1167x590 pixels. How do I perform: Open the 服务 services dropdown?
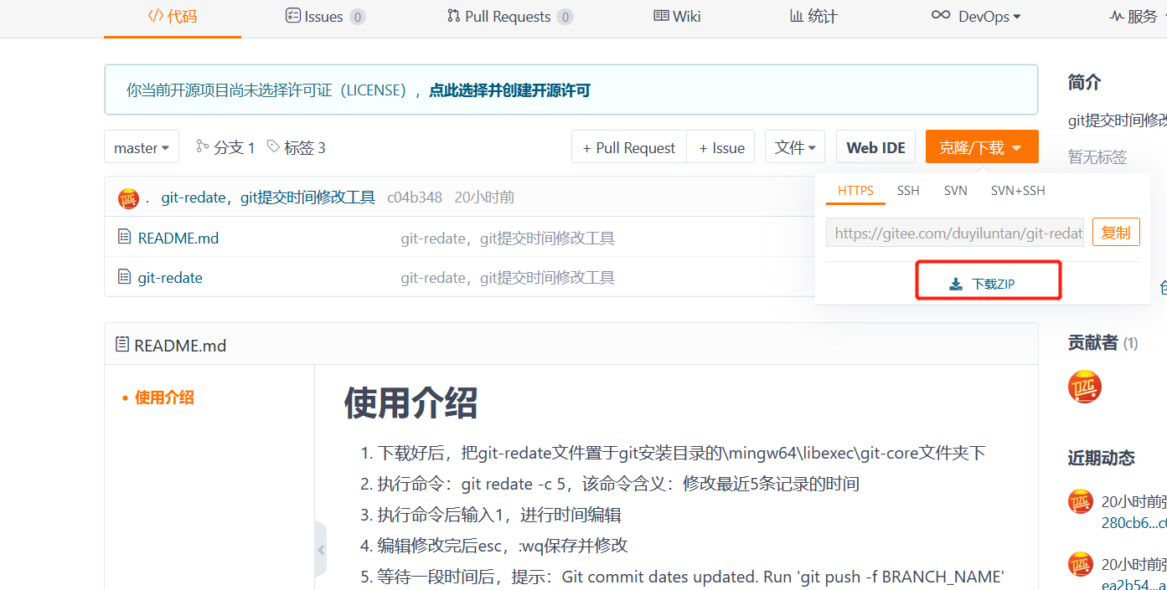1137,16
